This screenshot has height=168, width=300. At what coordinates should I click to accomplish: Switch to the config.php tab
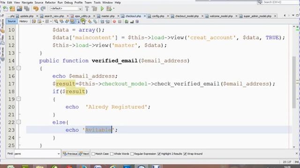point(158,16)
